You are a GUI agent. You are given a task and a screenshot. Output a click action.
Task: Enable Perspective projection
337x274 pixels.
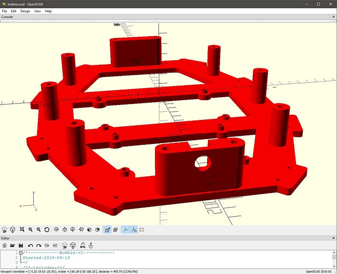[107, 230]
